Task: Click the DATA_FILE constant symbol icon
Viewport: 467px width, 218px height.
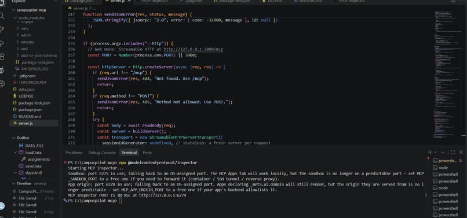Action: click(x=21, y=146)
